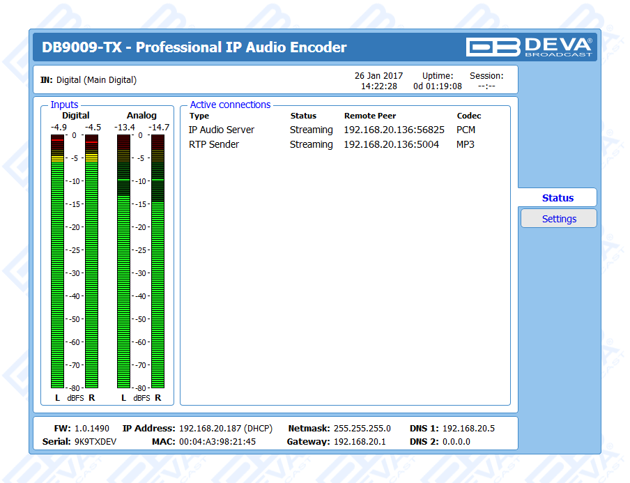Image resolution: width=630 pixels, height=483 pixels.
Task: Click the Codec column header
Action: point(469,116)
